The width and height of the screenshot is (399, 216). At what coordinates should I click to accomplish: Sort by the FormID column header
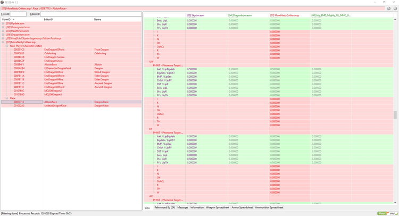click(22, 19)
